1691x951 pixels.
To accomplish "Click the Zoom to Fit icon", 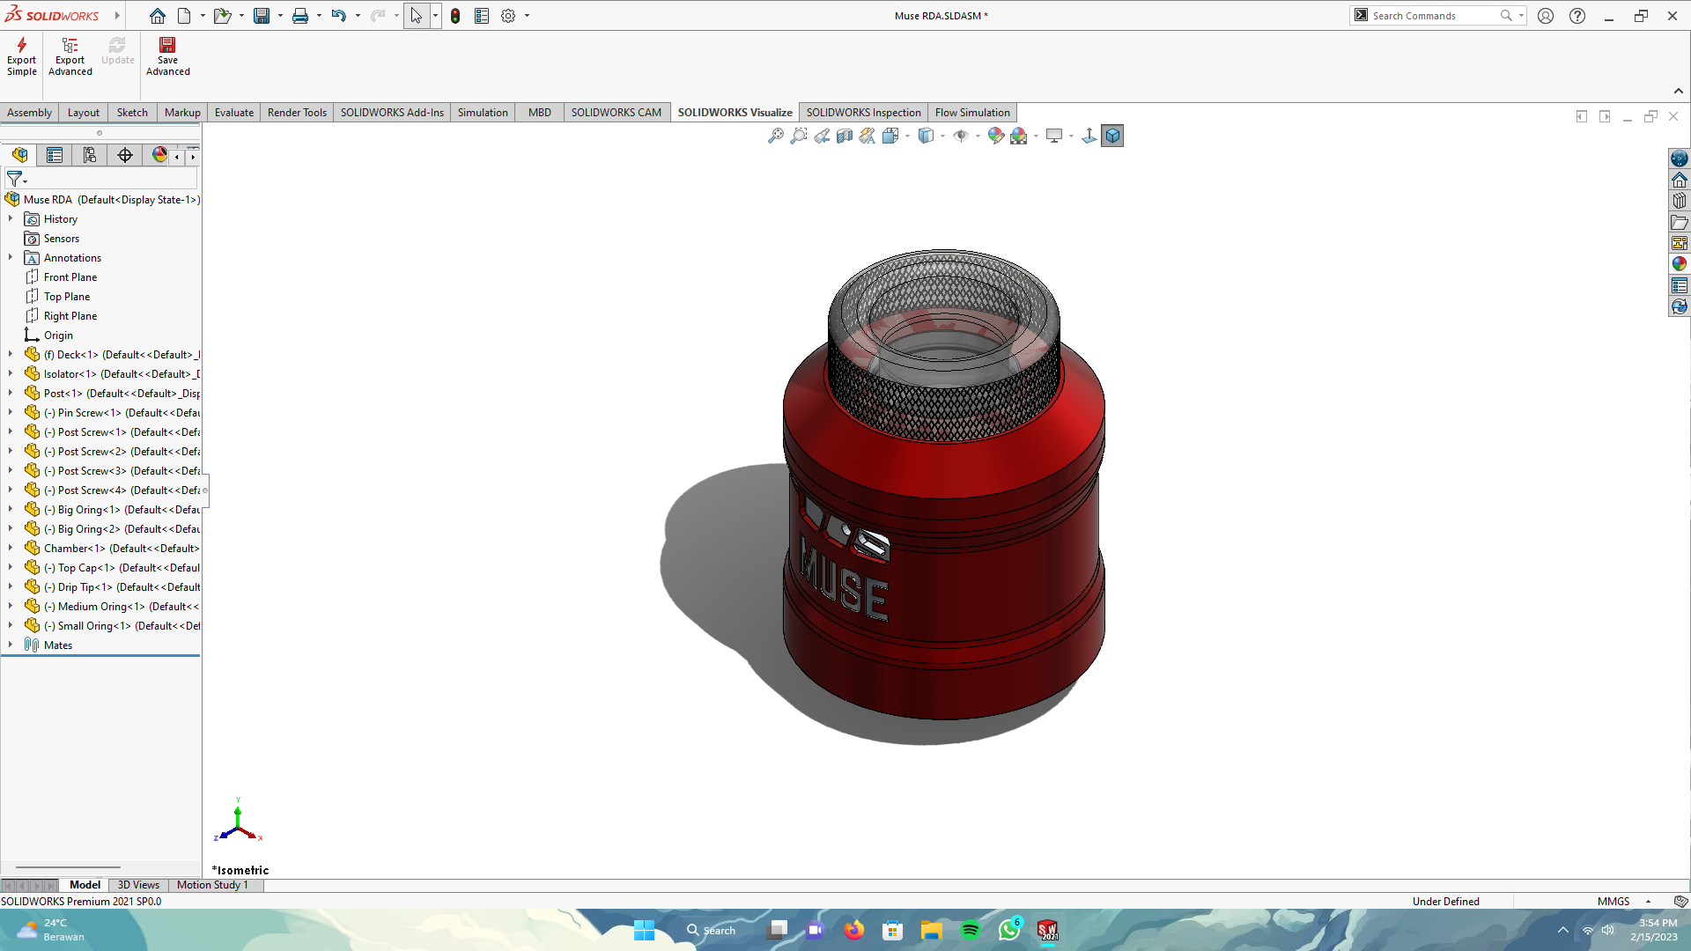I will [775, 136].
